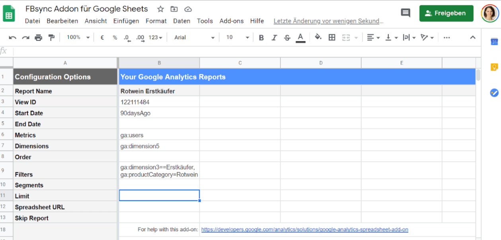Select the 90daysAgo Start Date cell

(x=159, y=113)
